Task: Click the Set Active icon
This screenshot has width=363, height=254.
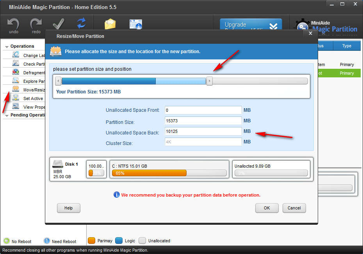Action: point(16,98)
